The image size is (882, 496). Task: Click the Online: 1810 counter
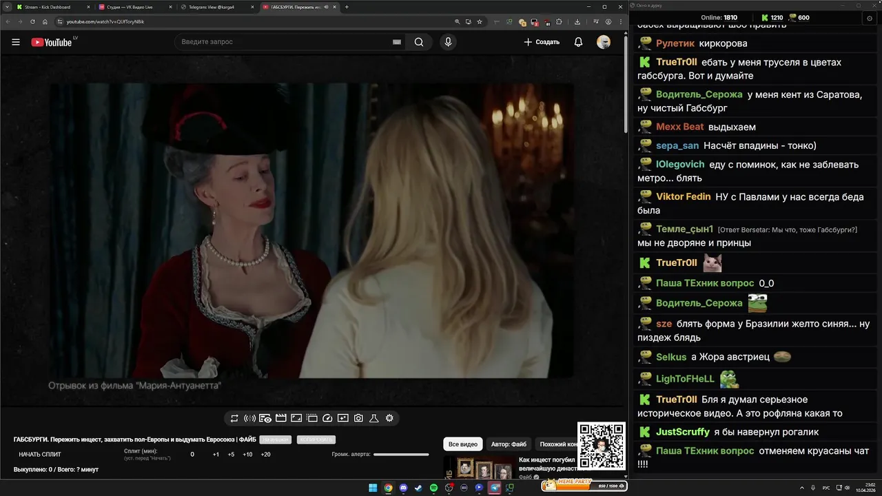pyautogui.click(x=719, y=18)
